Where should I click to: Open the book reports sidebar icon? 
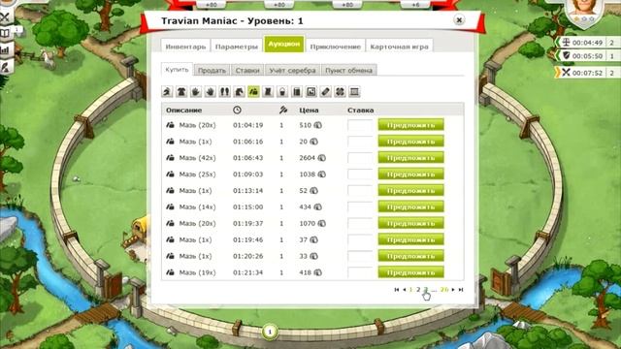[x=5, y=32]
